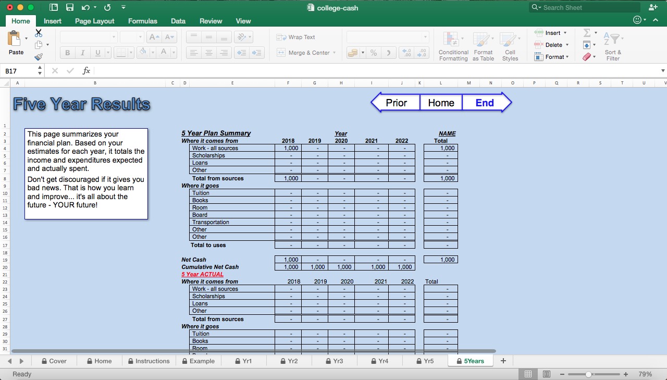The height and width of the screenshot is (380, 667).
Task: Toggle Align Bottom
Action: tap(224, 37)
